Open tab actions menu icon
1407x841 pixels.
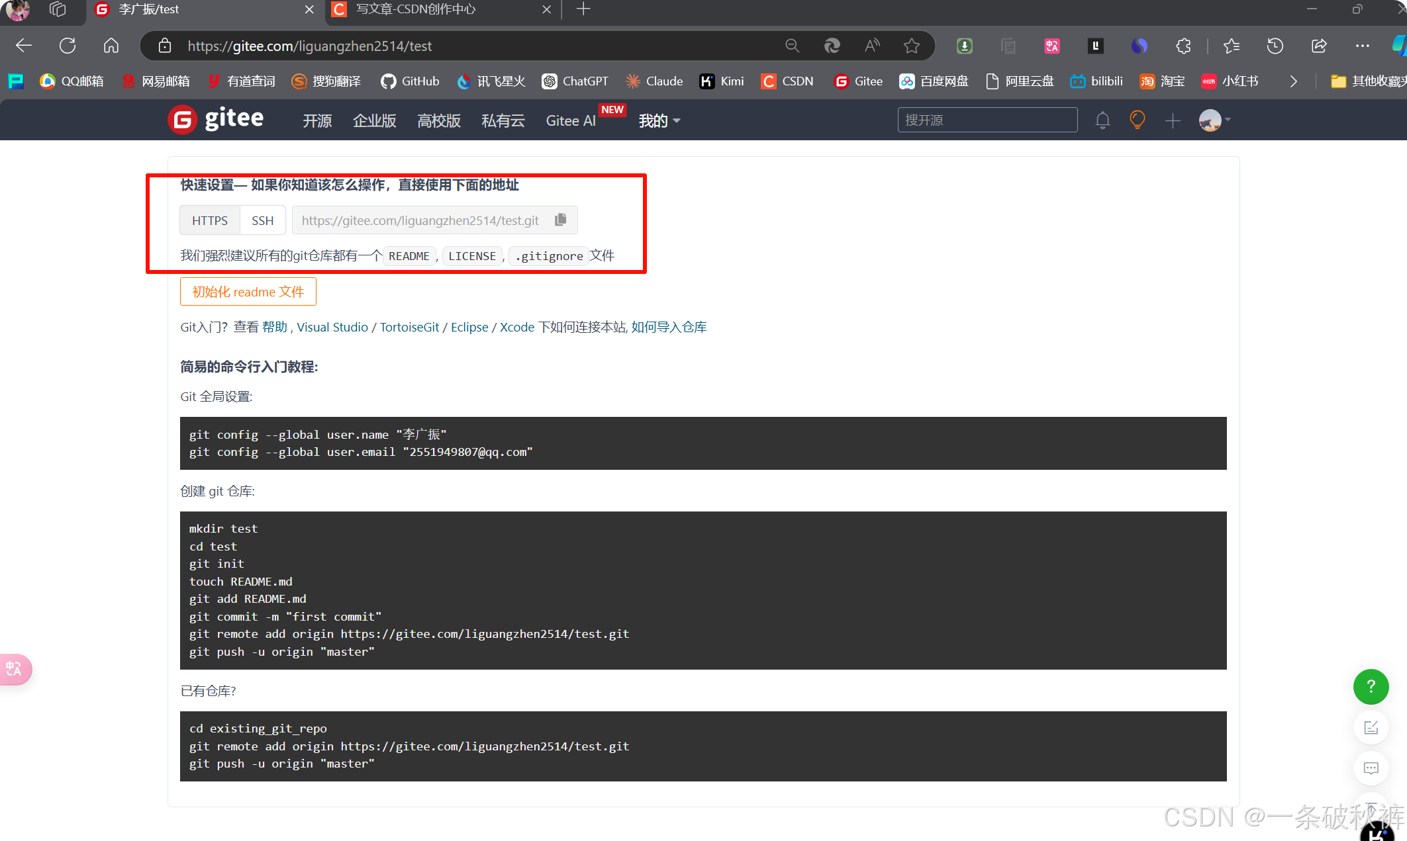(x=58, y=9)
